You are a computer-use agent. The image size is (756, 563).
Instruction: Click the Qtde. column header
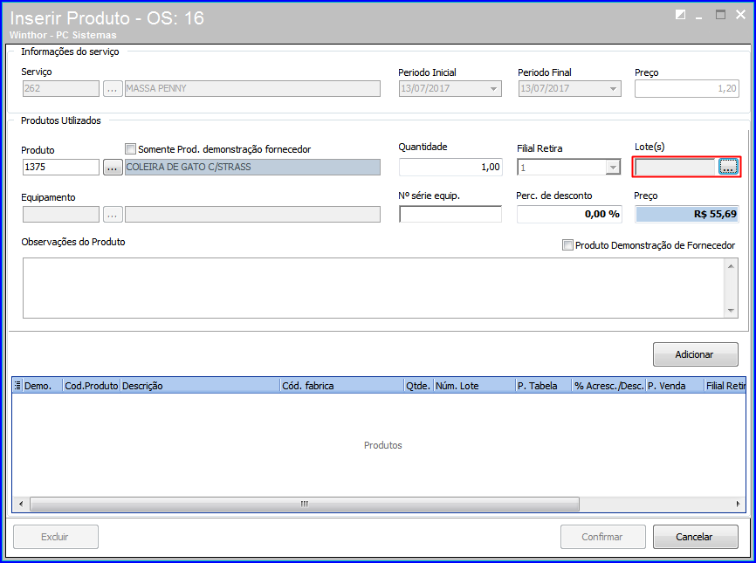point(419,386)
